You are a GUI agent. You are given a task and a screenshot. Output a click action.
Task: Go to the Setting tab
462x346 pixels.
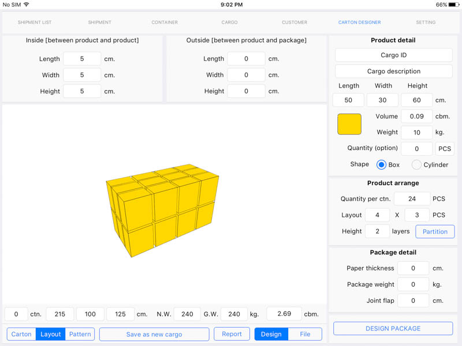coord(426,22)
